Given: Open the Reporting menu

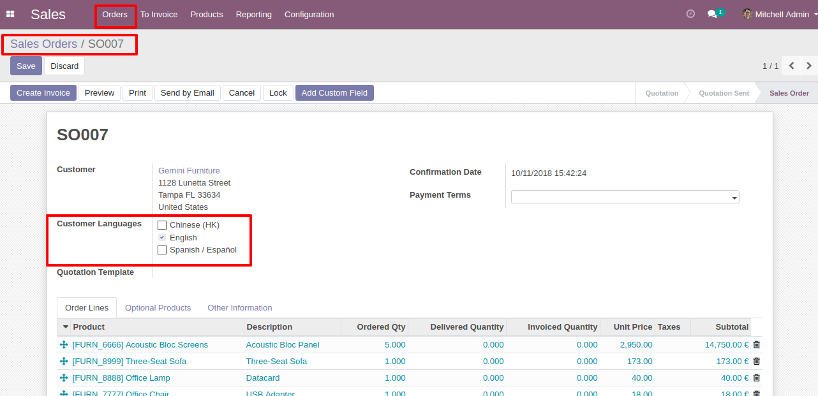Looking at the screenshot, I should [x=254, y=14].
